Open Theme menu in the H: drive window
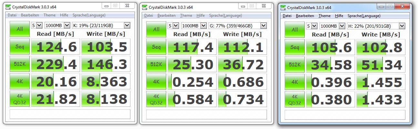 [x=325, y=15]
